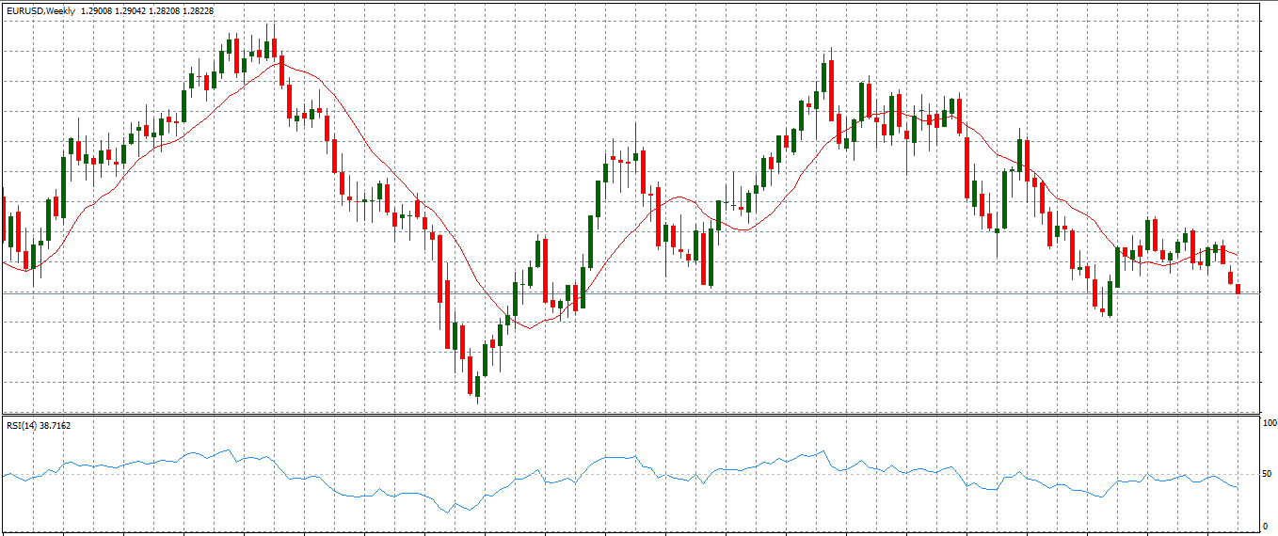Click the RSI scale value 50
Viewport: 1278px width, 536px height.
pyautogui.click(x=1268, y=474)
